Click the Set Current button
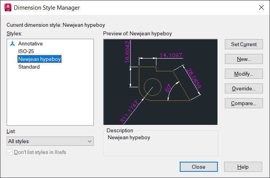Screen dimensions: 270x178 pyautogui.click(x=244, y=44)
